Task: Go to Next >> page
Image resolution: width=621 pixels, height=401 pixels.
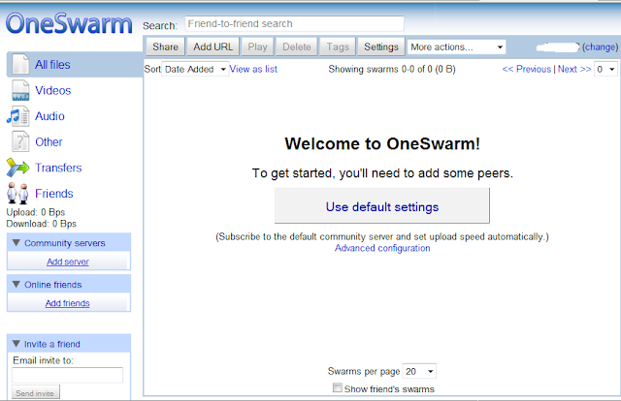Action: coord(574,69)
